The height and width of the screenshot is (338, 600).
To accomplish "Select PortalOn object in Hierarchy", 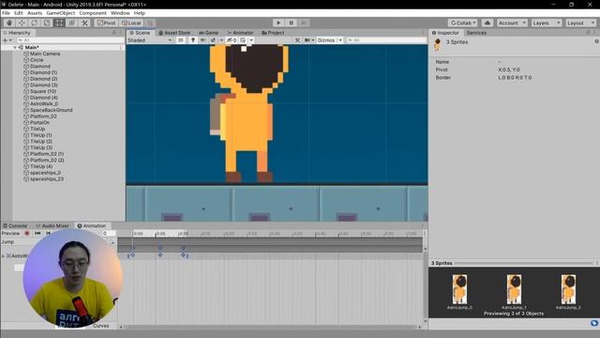I will coord(39,123).
